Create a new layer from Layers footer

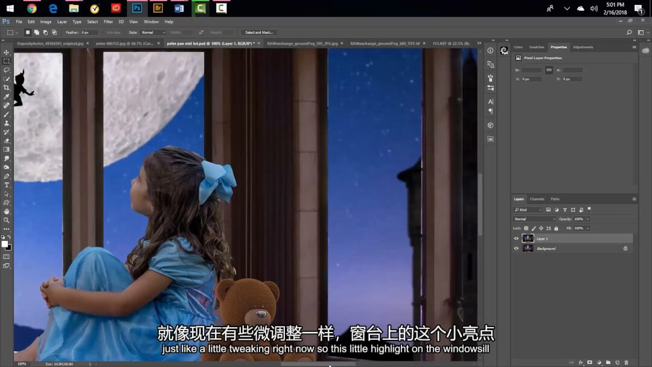click(x=617, y=362)
